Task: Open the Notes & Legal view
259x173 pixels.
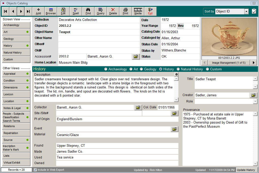Action: (16, 108)
